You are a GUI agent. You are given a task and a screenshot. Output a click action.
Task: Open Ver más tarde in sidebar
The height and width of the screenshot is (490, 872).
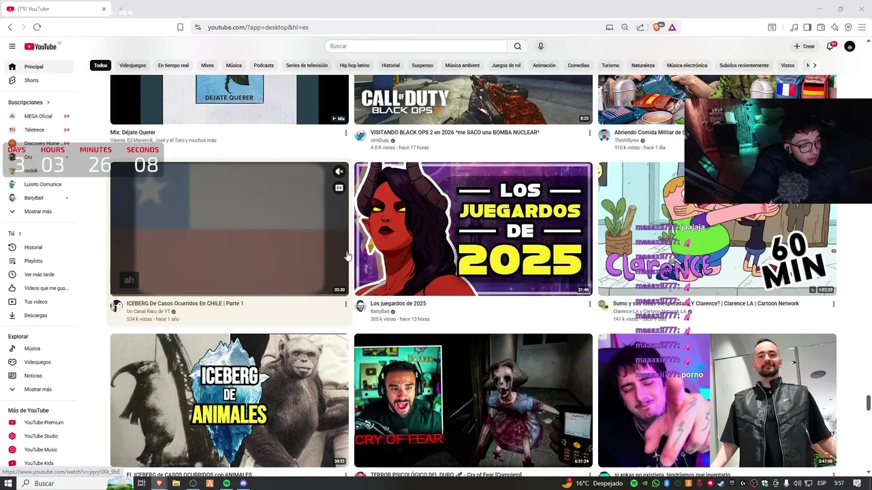tap(40, 274)
